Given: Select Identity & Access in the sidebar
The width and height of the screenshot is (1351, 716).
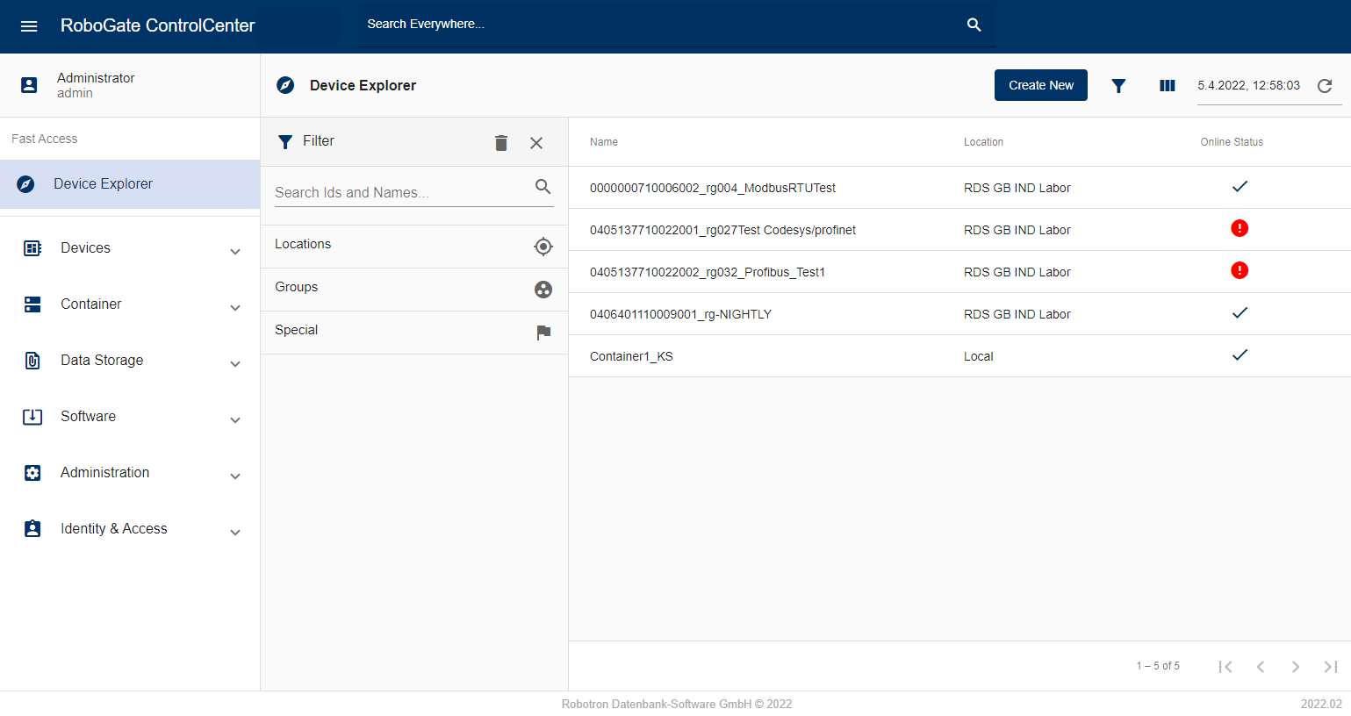Looking at the screenshot, I should [130, 529].
